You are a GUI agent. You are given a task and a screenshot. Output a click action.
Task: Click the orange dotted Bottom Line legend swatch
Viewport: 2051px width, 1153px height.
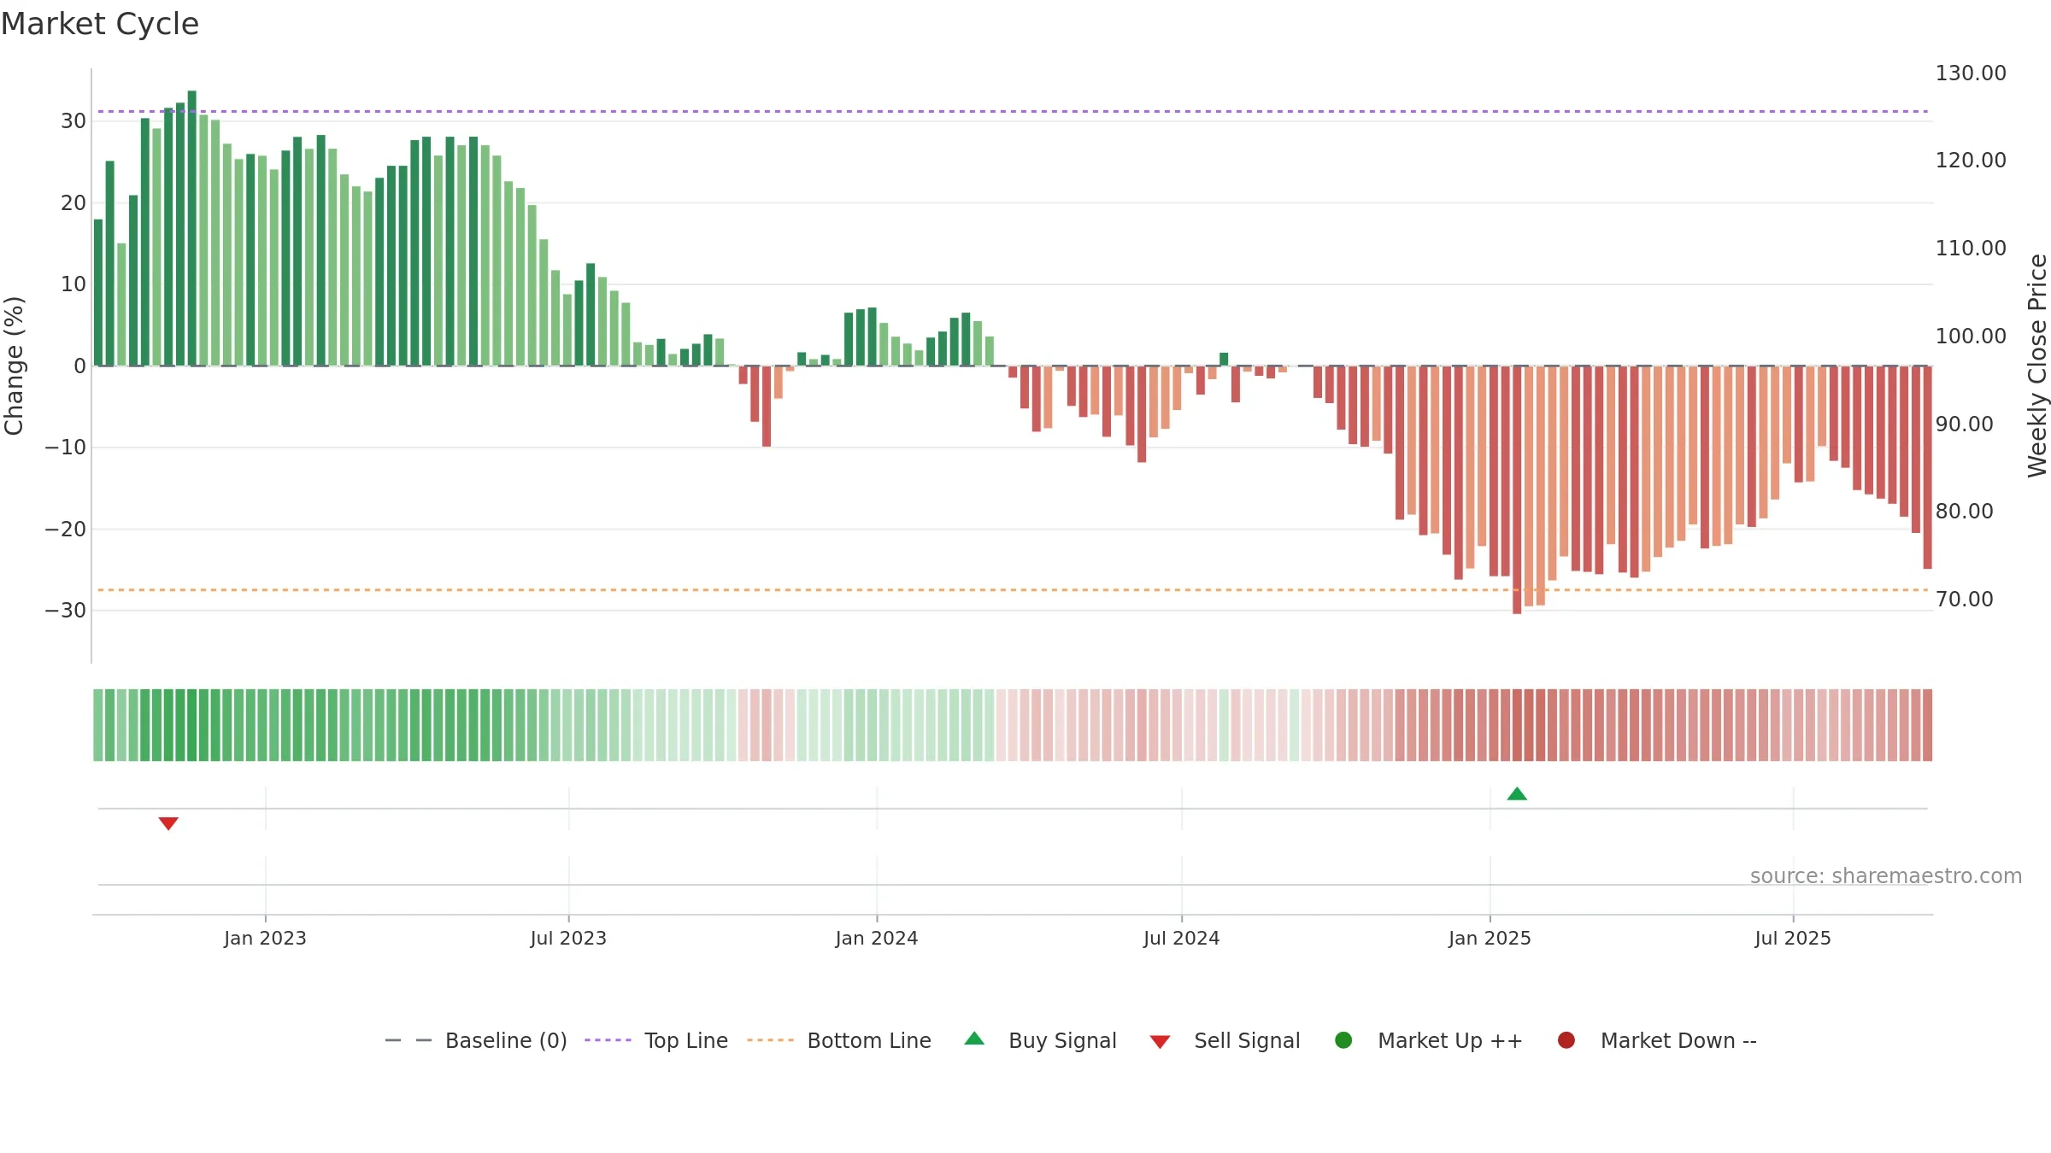(770, 1040)
